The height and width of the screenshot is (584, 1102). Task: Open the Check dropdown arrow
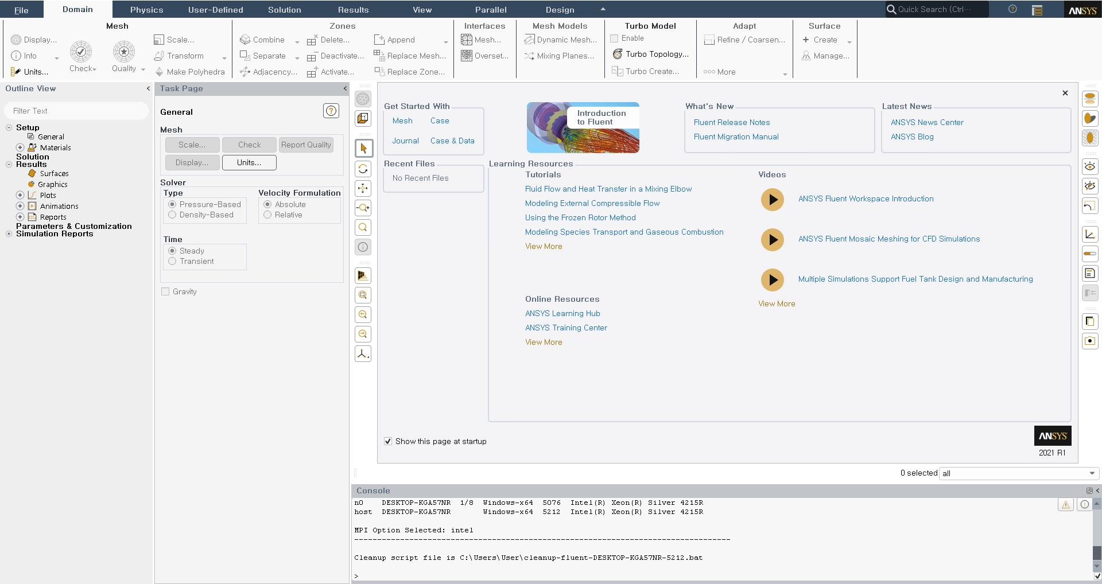tap(95, 69)
